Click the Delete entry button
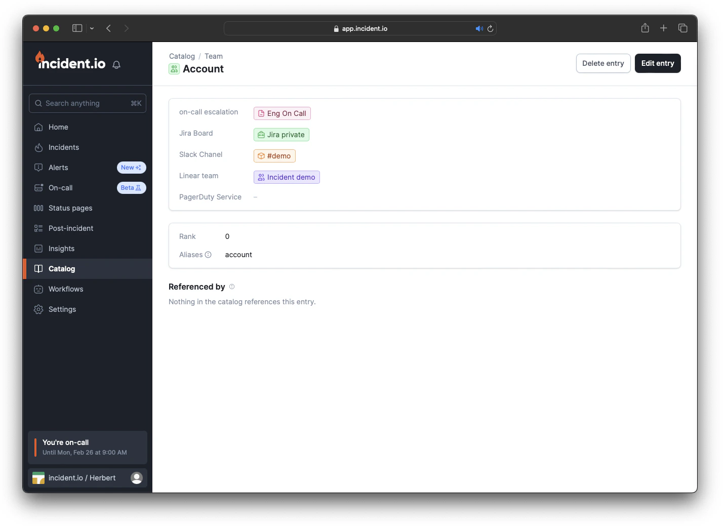 pos(603,63)
